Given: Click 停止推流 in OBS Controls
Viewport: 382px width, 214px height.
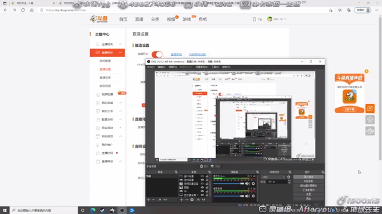Looking at the screenshot, I should coord(309,177).
